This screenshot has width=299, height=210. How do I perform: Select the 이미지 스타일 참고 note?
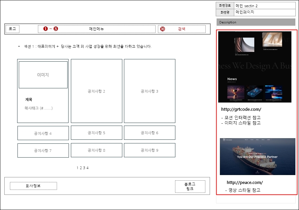coord(241,123)
